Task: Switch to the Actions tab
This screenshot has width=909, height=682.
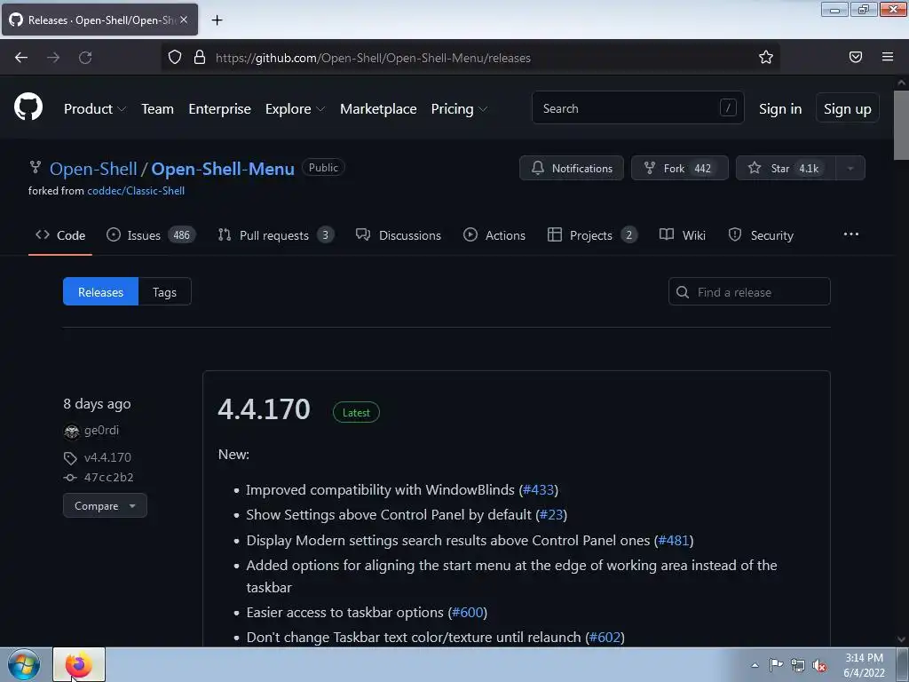Action: coord(494,234)
